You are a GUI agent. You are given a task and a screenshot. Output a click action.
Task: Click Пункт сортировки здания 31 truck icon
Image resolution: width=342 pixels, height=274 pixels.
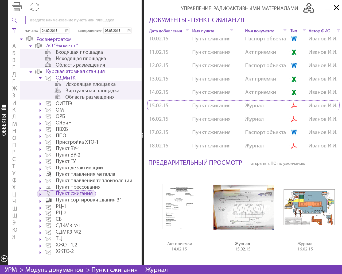[x=49, y=200]
